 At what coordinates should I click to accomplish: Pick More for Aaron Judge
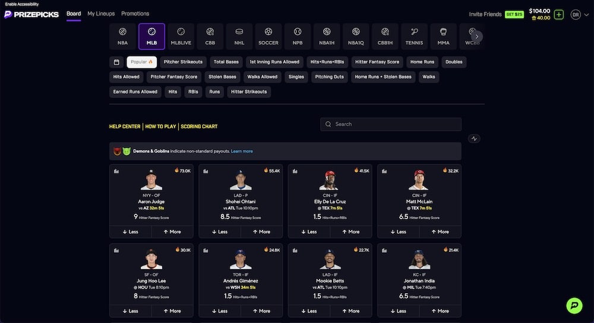pyautogui.click(x=172, y=232)
